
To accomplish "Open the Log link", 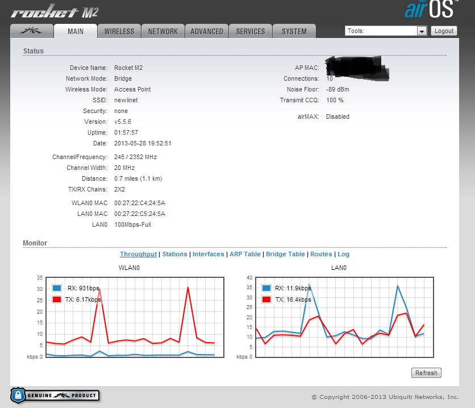I will (344, 254).
